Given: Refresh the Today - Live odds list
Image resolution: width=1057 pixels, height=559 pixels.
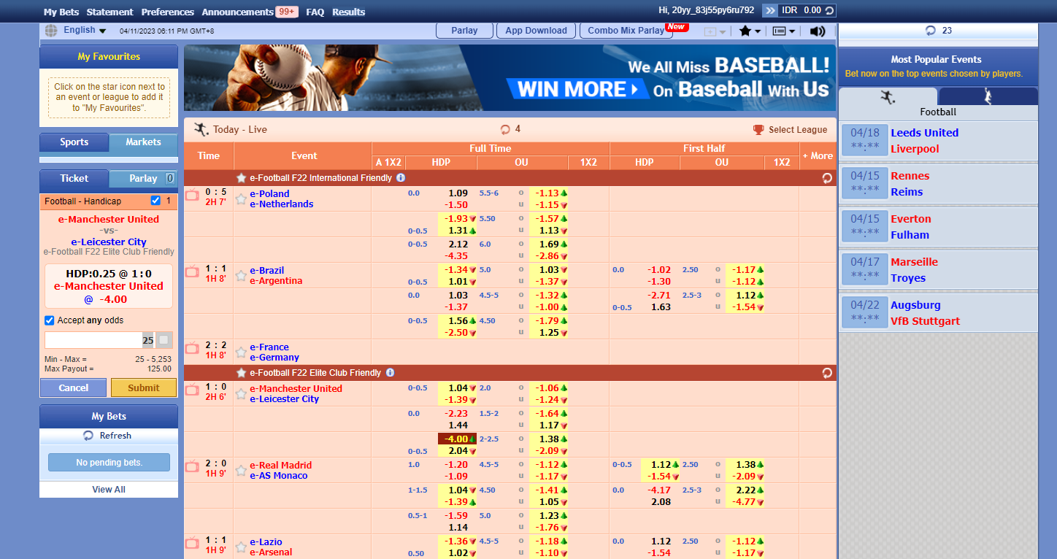Looking at the screenshot, I should 505,129.
